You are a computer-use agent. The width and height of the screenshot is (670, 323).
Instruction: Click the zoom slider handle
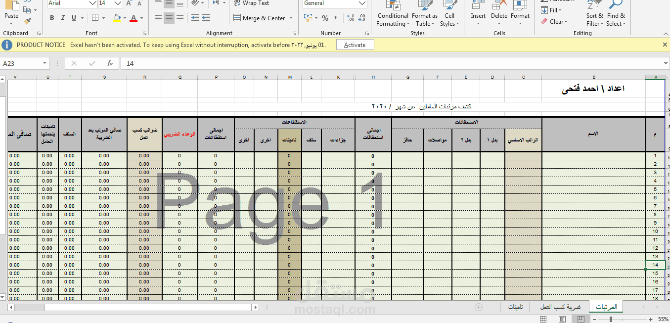[x=611, y=320]
